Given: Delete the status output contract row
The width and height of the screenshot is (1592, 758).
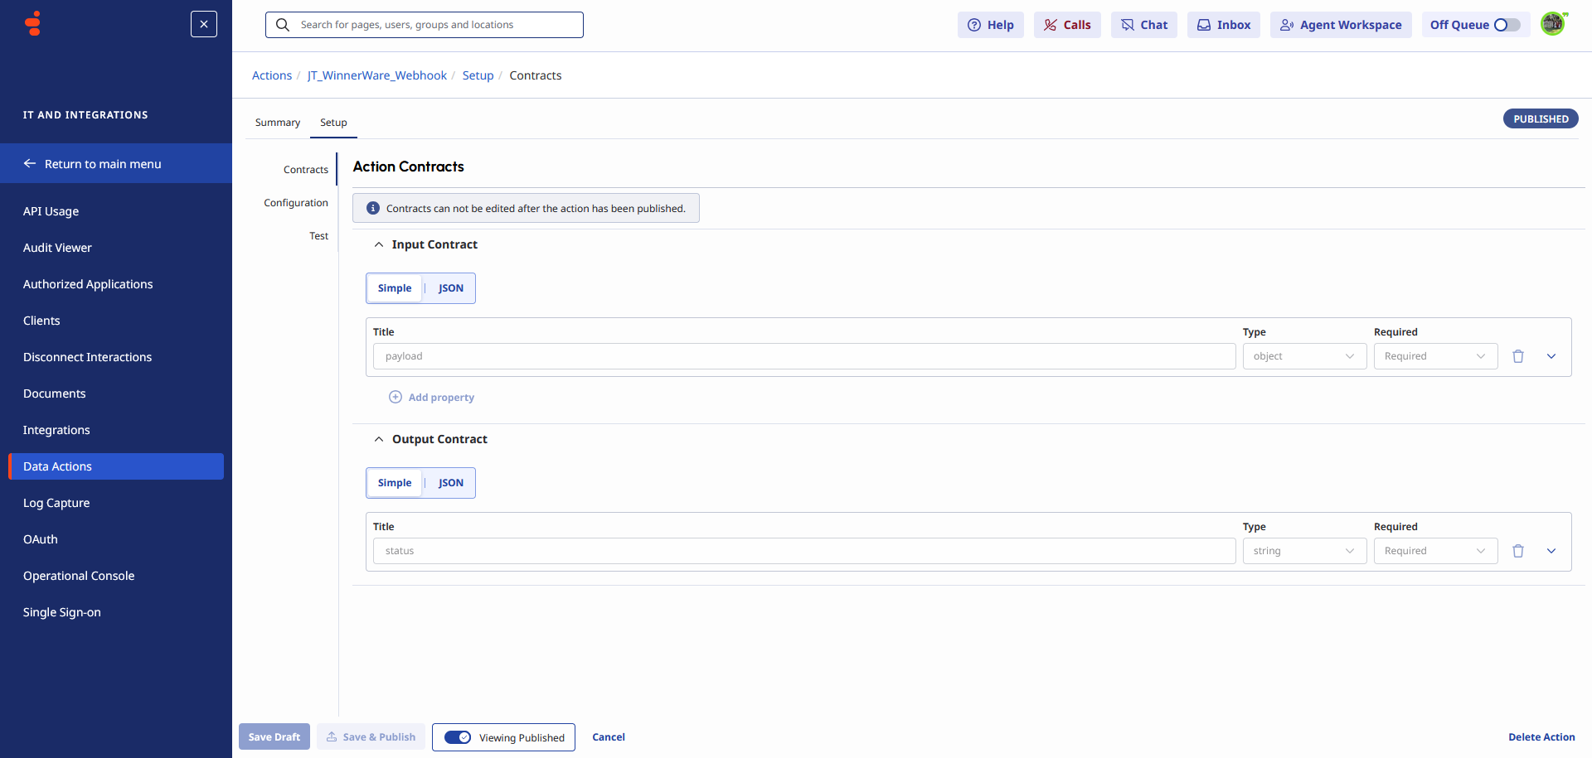Looking at the screenshot, I should (1518, 550).
